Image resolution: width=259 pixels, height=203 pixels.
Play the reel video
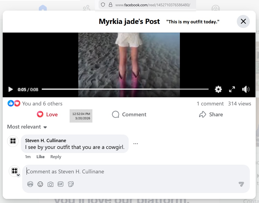pos(11,89)
